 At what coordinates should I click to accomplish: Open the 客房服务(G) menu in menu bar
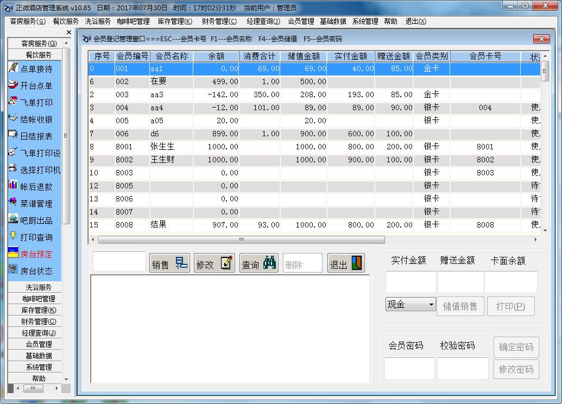click(x=28, y=22)
